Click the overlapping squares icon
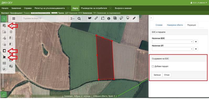 pos(4,69)
